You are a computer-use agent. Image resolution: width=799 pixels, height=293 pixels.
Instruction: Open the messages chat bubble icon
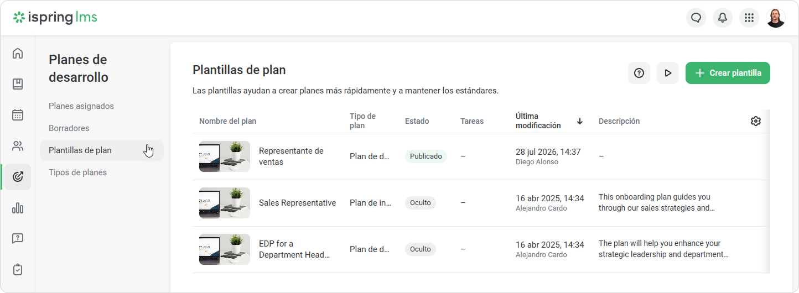696,18
